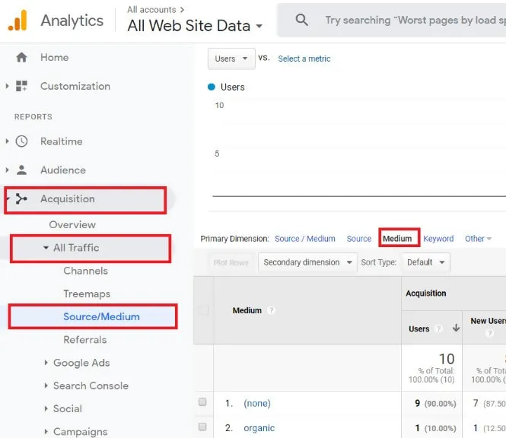Click the Google Analytics logo icon
The height and width of the screenshot is (438, 506).
click(18, 20)
